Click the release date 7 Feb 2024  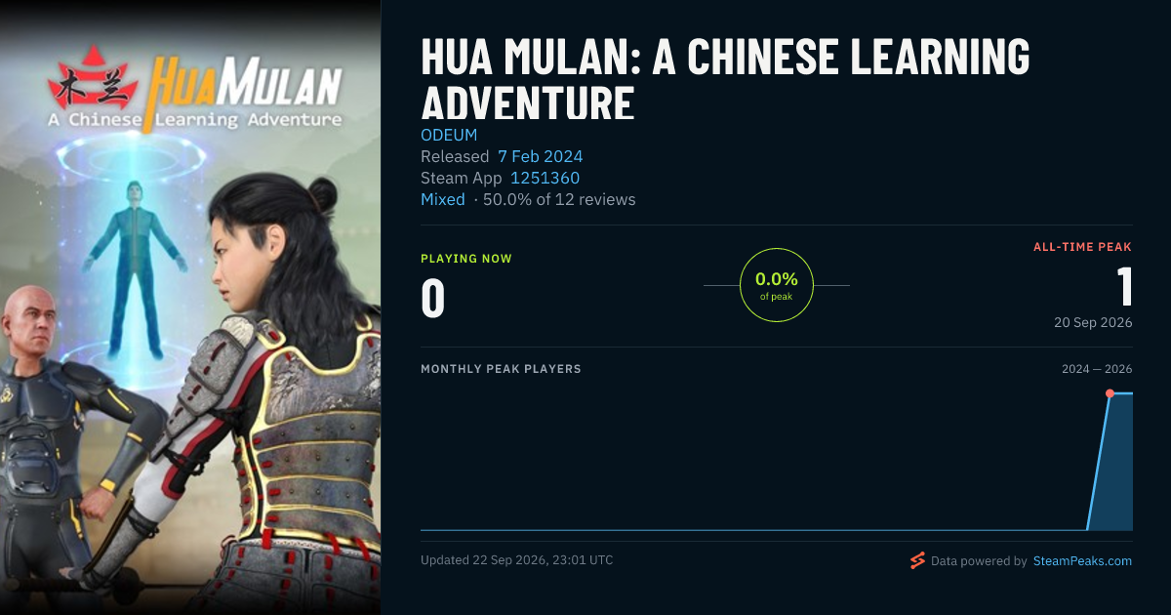tap(541, 156)
